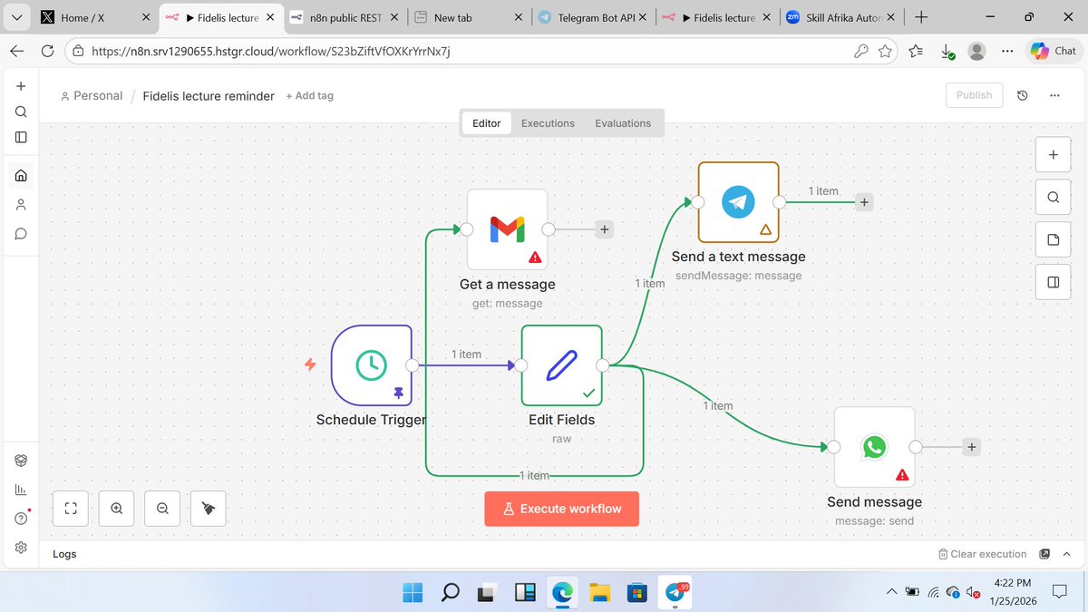Click the plus icon at top of n8n left sidebar

click(x=21, y=86)
